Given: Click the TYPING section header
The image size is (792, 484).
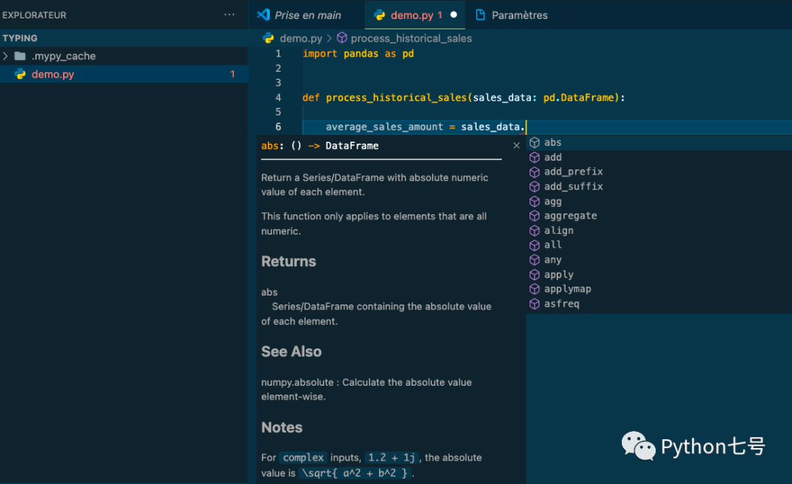Looking at the screenshot, I should 124,38.
